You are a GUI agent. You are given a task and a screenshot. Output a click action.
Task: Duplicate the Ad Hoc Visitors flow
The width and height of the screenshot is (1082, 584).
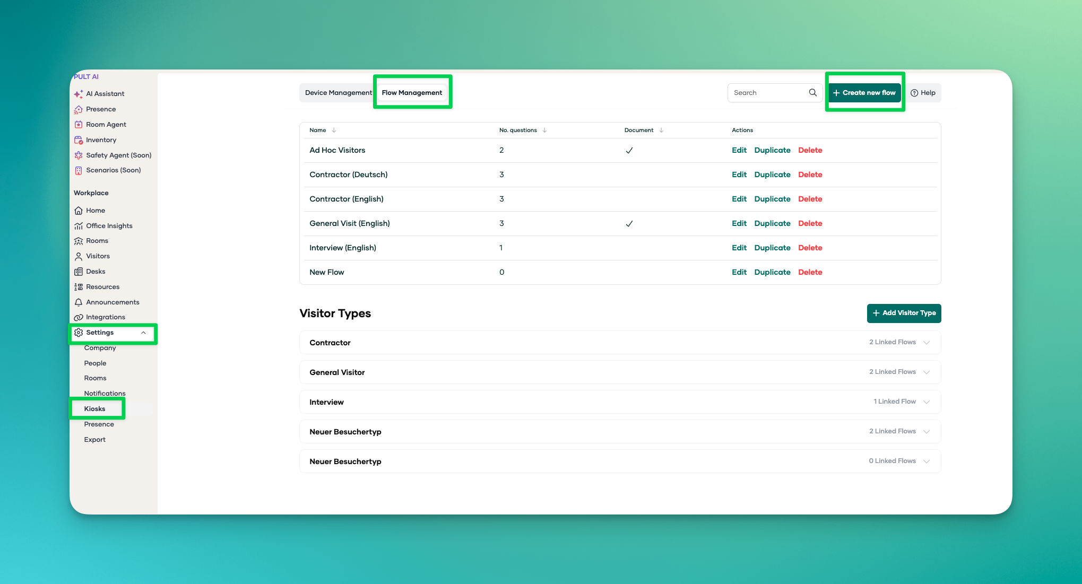point(772,150)
